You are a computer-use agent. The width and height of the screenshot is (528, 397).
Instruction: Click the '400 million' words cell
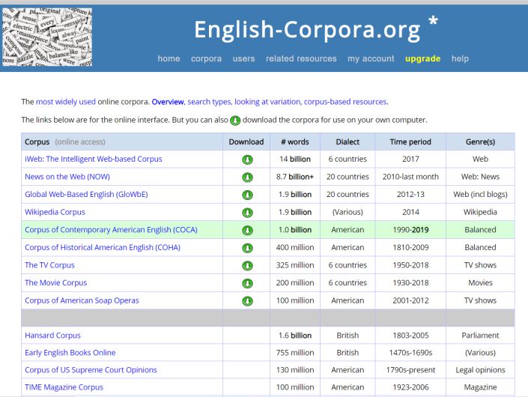click(x=295, y=247)
